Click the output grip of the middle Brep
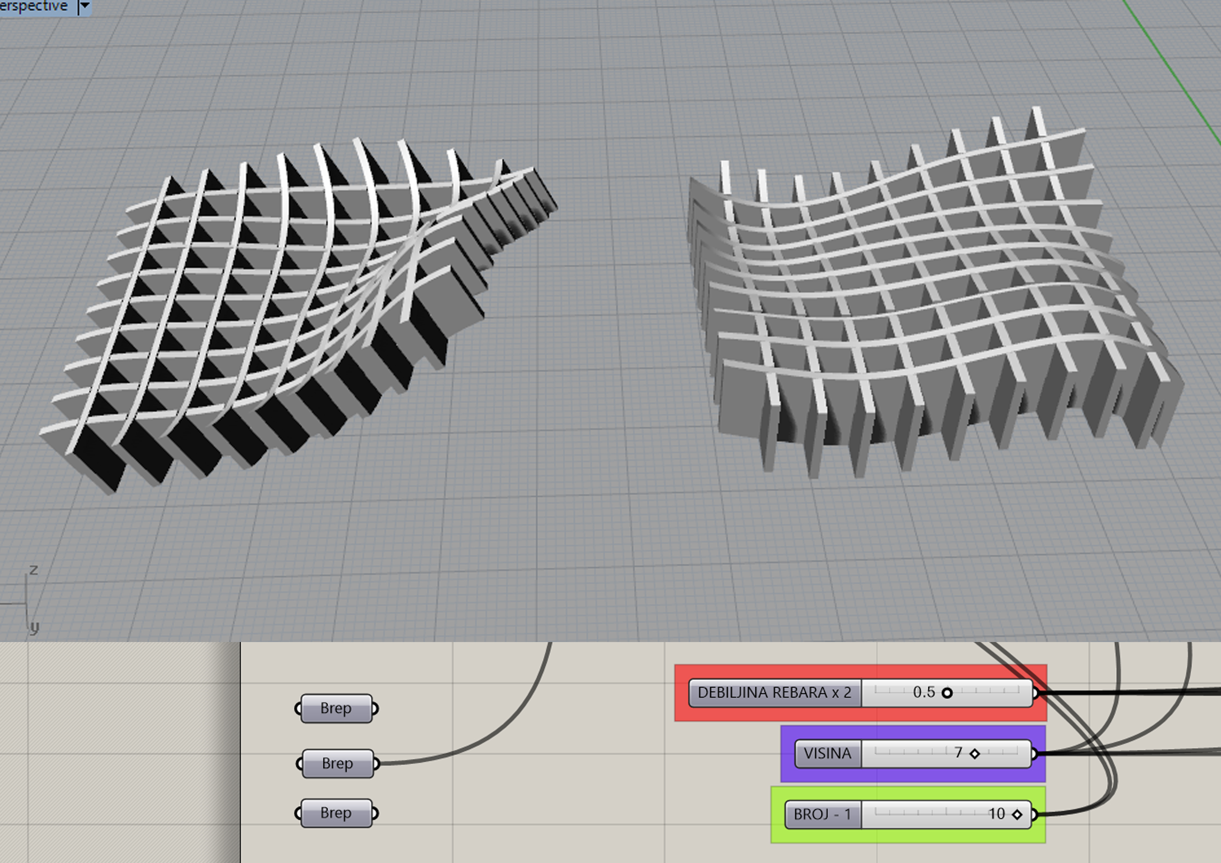Screen dimensions: 1221x863 377,764
